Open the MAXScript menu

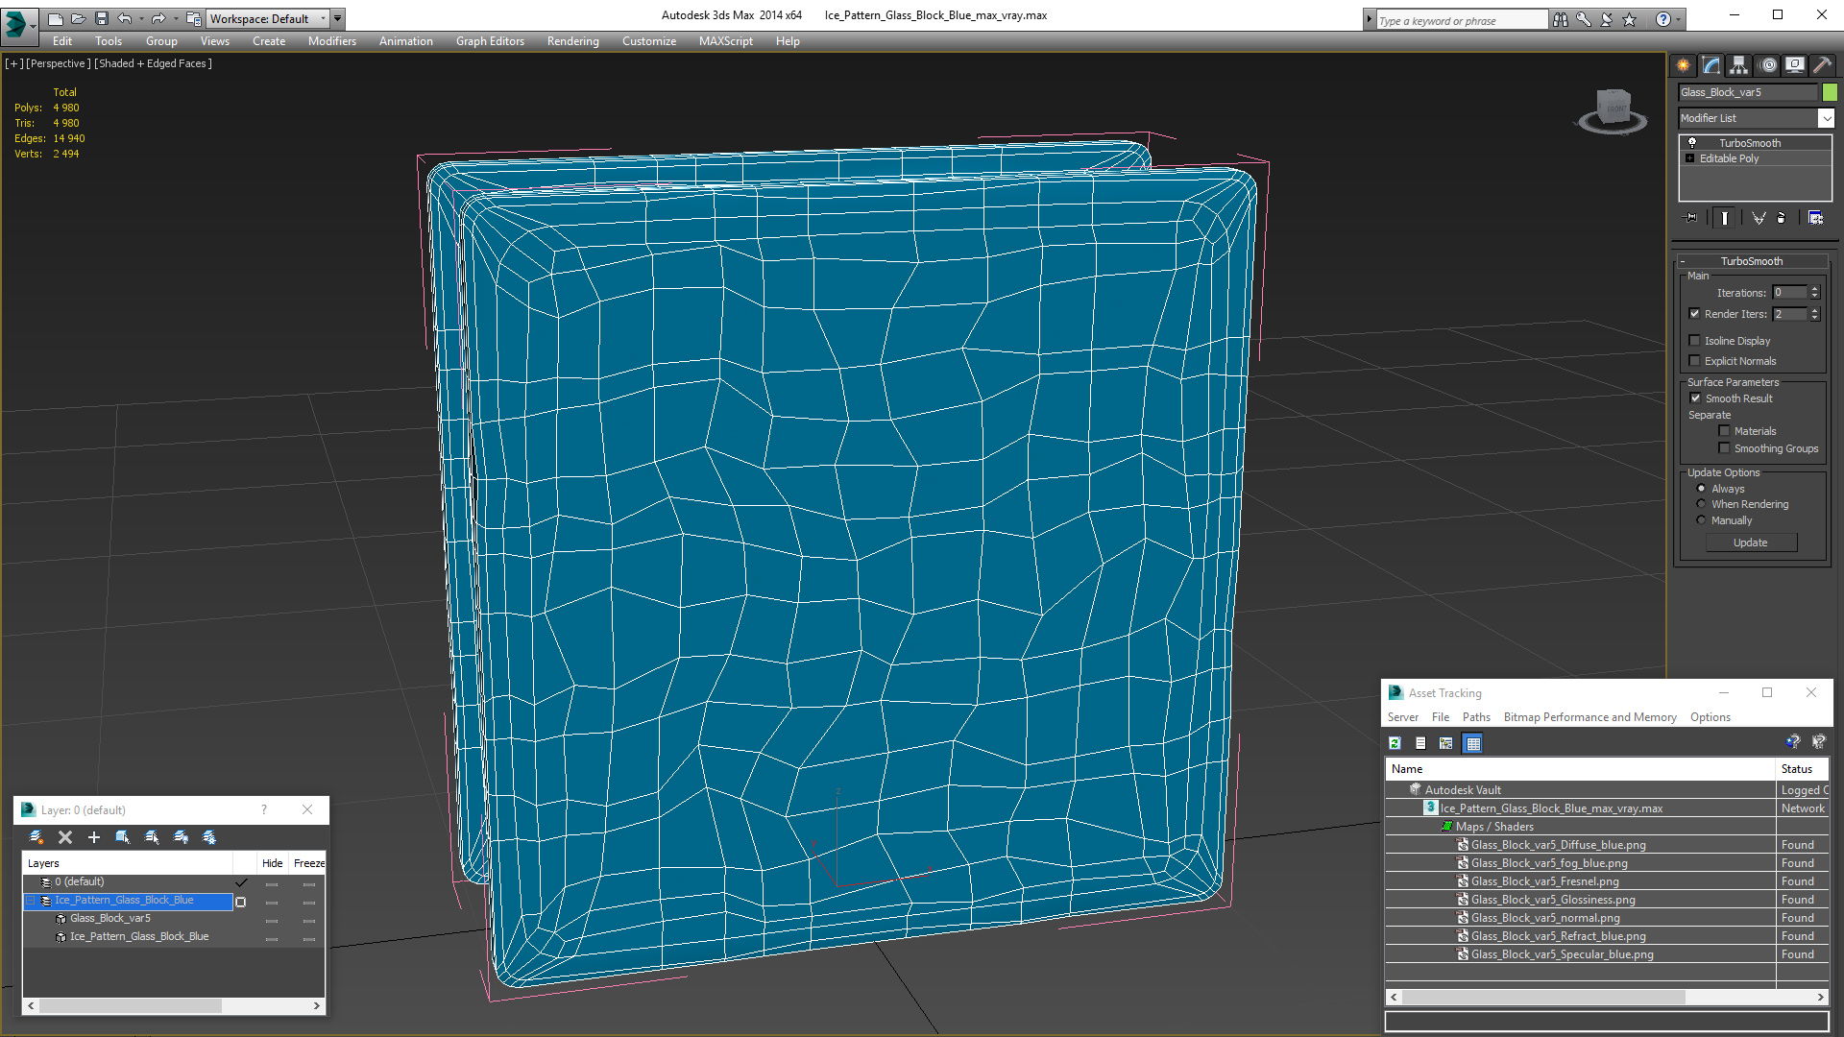(x=725, y=41)
